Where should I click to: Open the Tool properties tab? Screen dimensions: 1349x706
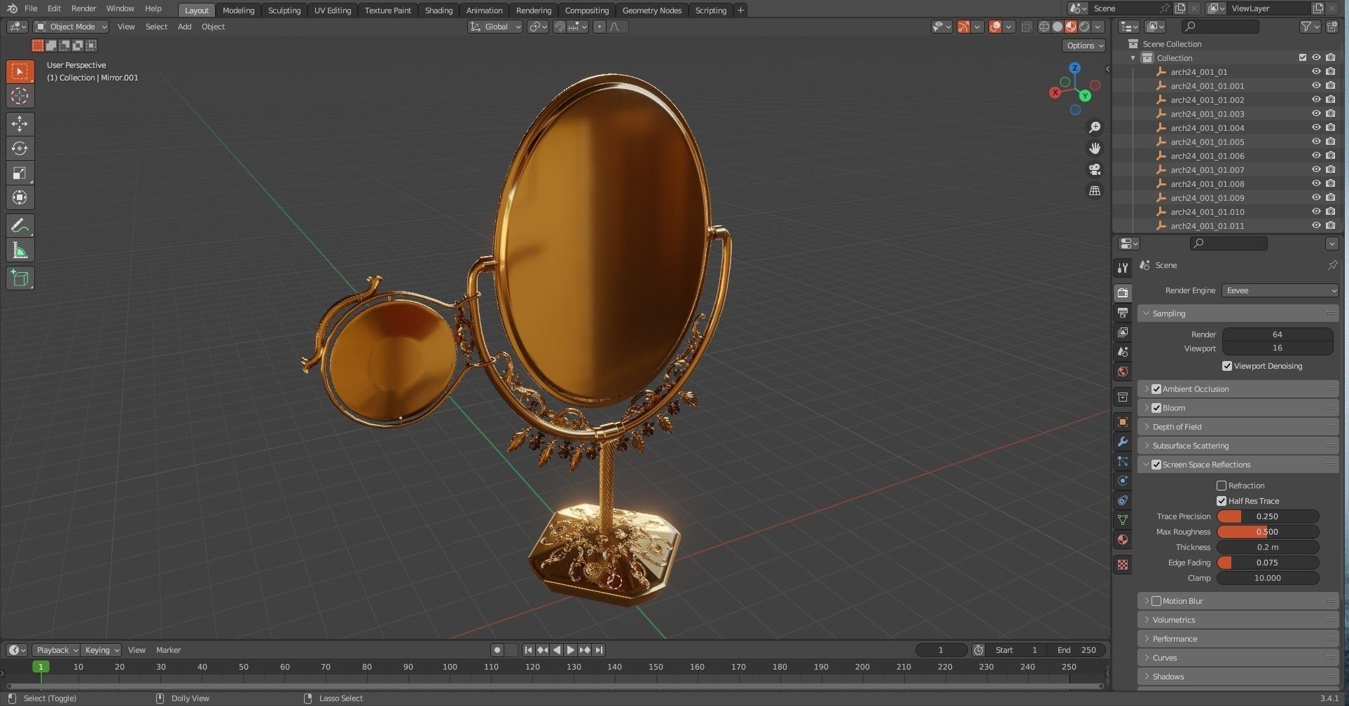point(1123,268)
